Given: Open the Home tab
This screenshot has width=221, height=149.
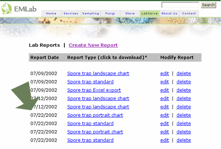Looking at the screenshot, I should click(51, 13).
